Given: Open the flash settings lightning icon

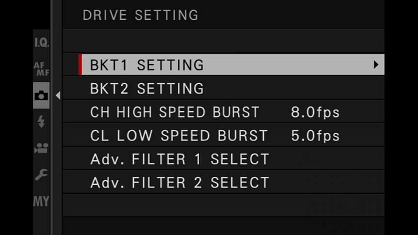Looking at the screenshot, I should click(x=41, y=122).
